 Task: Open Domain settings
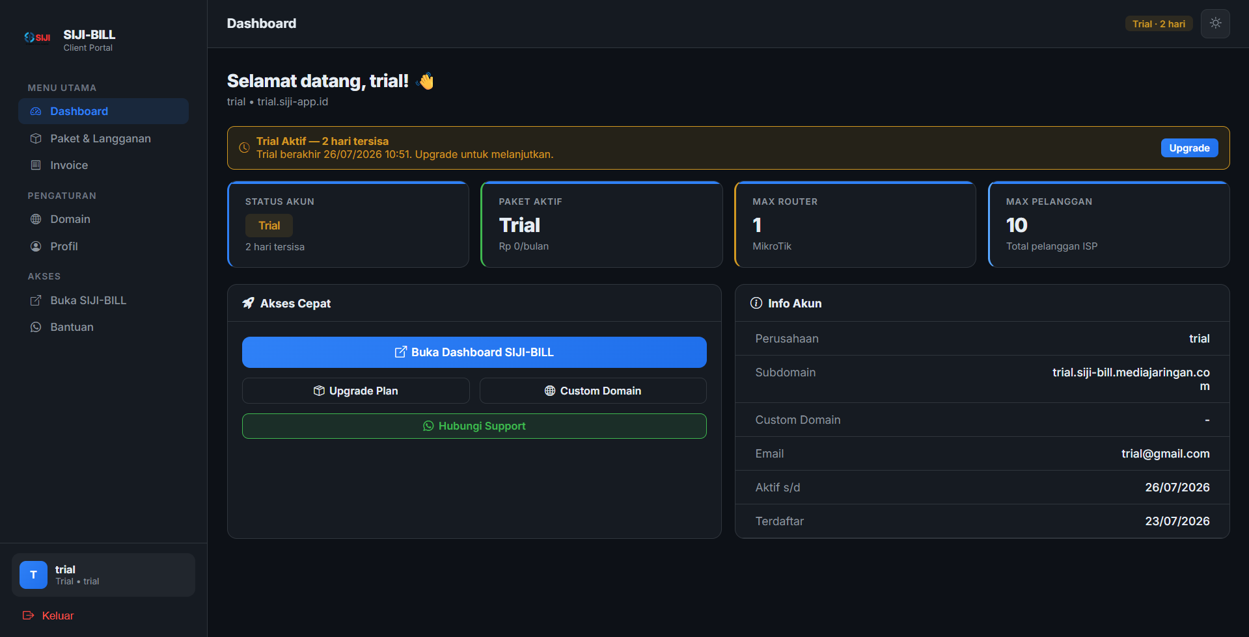click(103, 219)
